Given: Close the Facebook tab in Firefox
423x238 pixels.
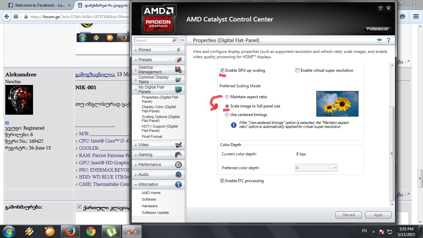Looking at the screenshot, I should click(69, 5).
